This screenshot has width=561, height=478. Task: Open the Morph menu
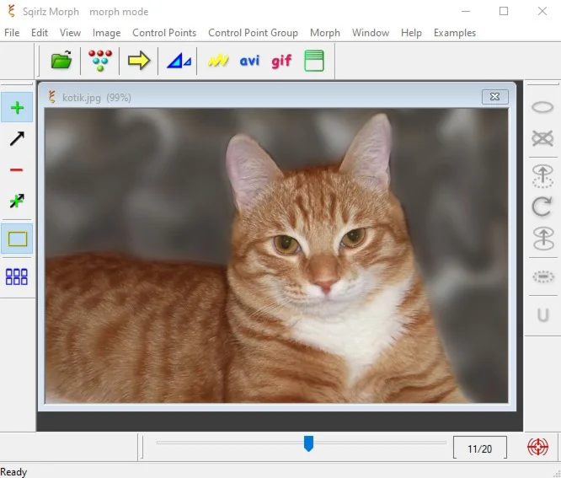click(324, 33)
